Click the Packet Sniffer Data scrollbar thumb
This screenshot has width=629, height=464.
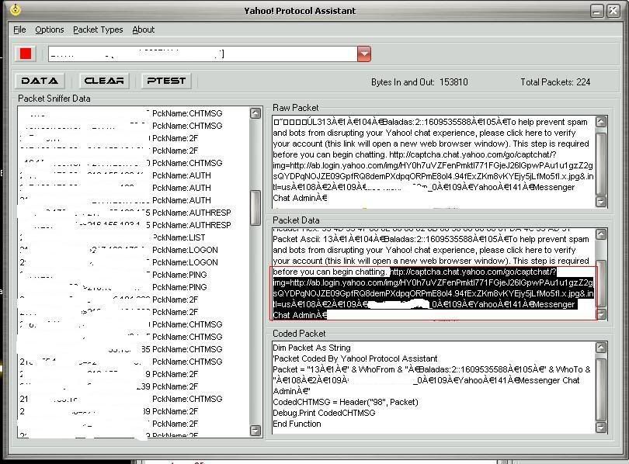point(255,207)
